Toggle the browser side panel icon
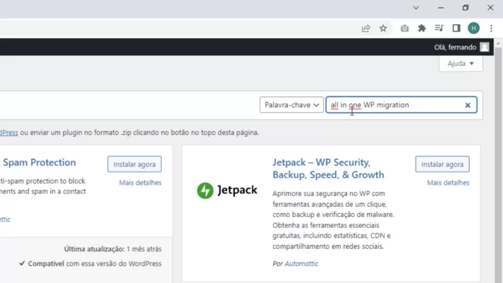The height and width of the screenshot is (283, 503). click(456, 28)
